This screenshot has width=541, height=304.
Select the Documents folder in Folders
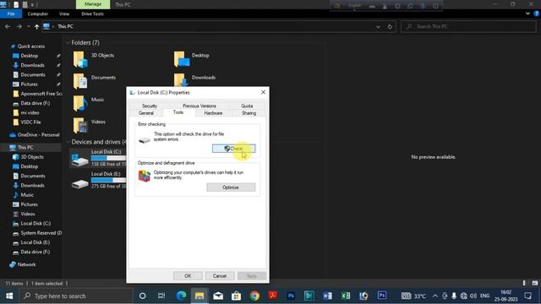(94, 81)
